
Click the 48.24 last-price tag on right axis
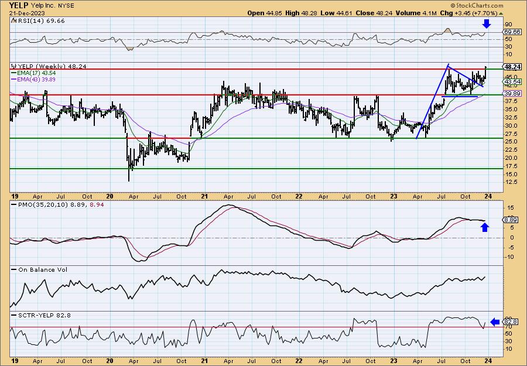(512, 67)
